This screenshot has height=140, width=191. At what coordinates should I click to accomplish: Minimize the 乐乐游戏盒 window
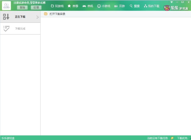point(177,2)
